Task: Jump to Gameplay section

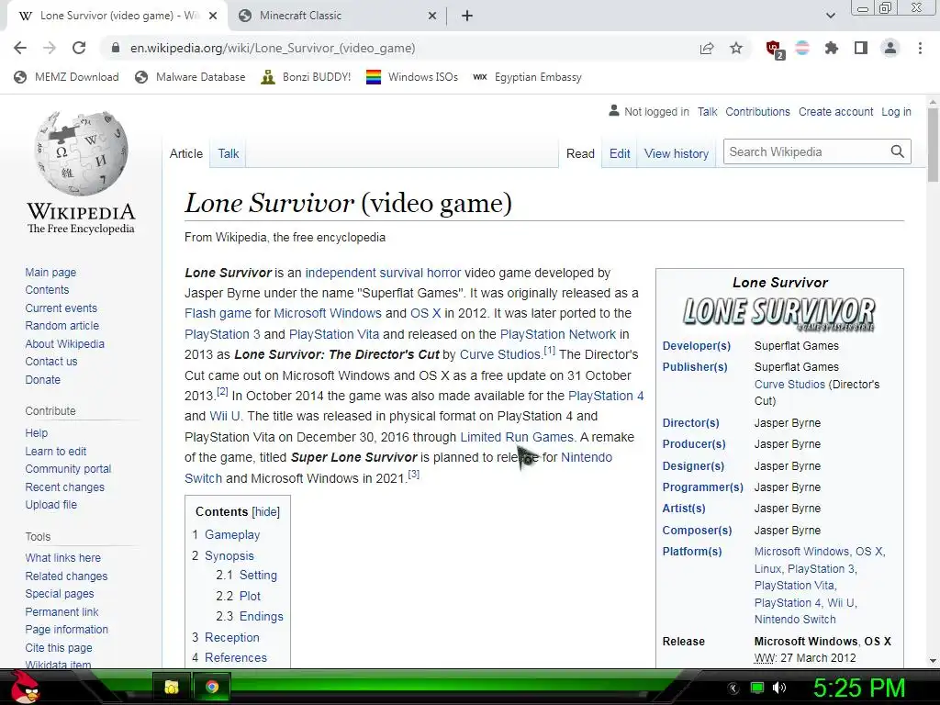Action: pos(232,535)
